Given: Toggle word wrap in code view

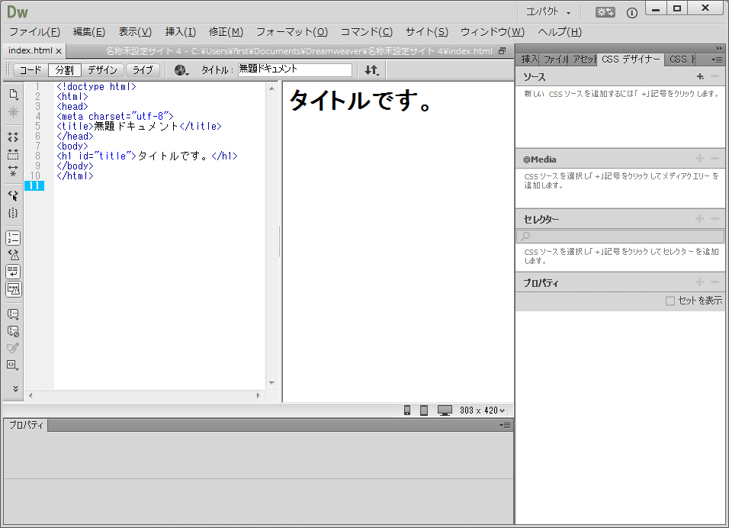Looking at the screenshot, I should click(x=13, y=271).
